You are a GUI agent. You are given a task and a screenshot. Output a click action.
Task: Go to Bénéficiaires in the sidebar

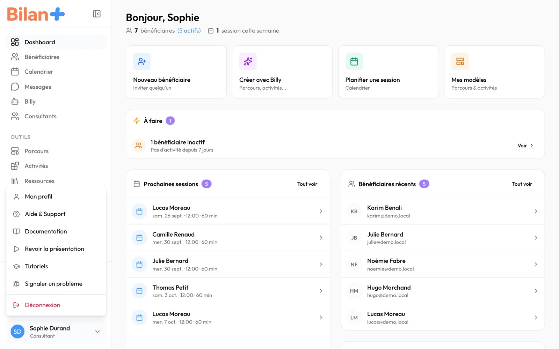(56, 57)
